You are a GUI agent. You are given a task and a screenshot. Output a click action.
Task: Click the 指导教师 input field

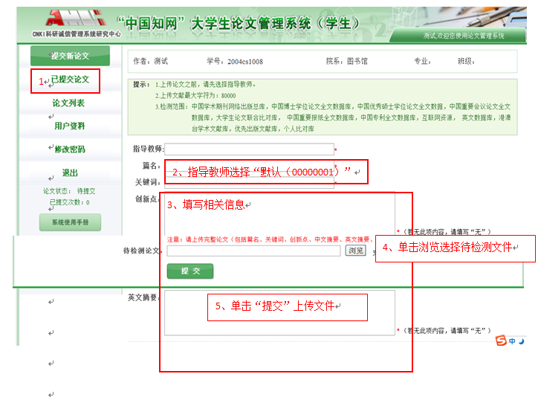tap(249, 149)
